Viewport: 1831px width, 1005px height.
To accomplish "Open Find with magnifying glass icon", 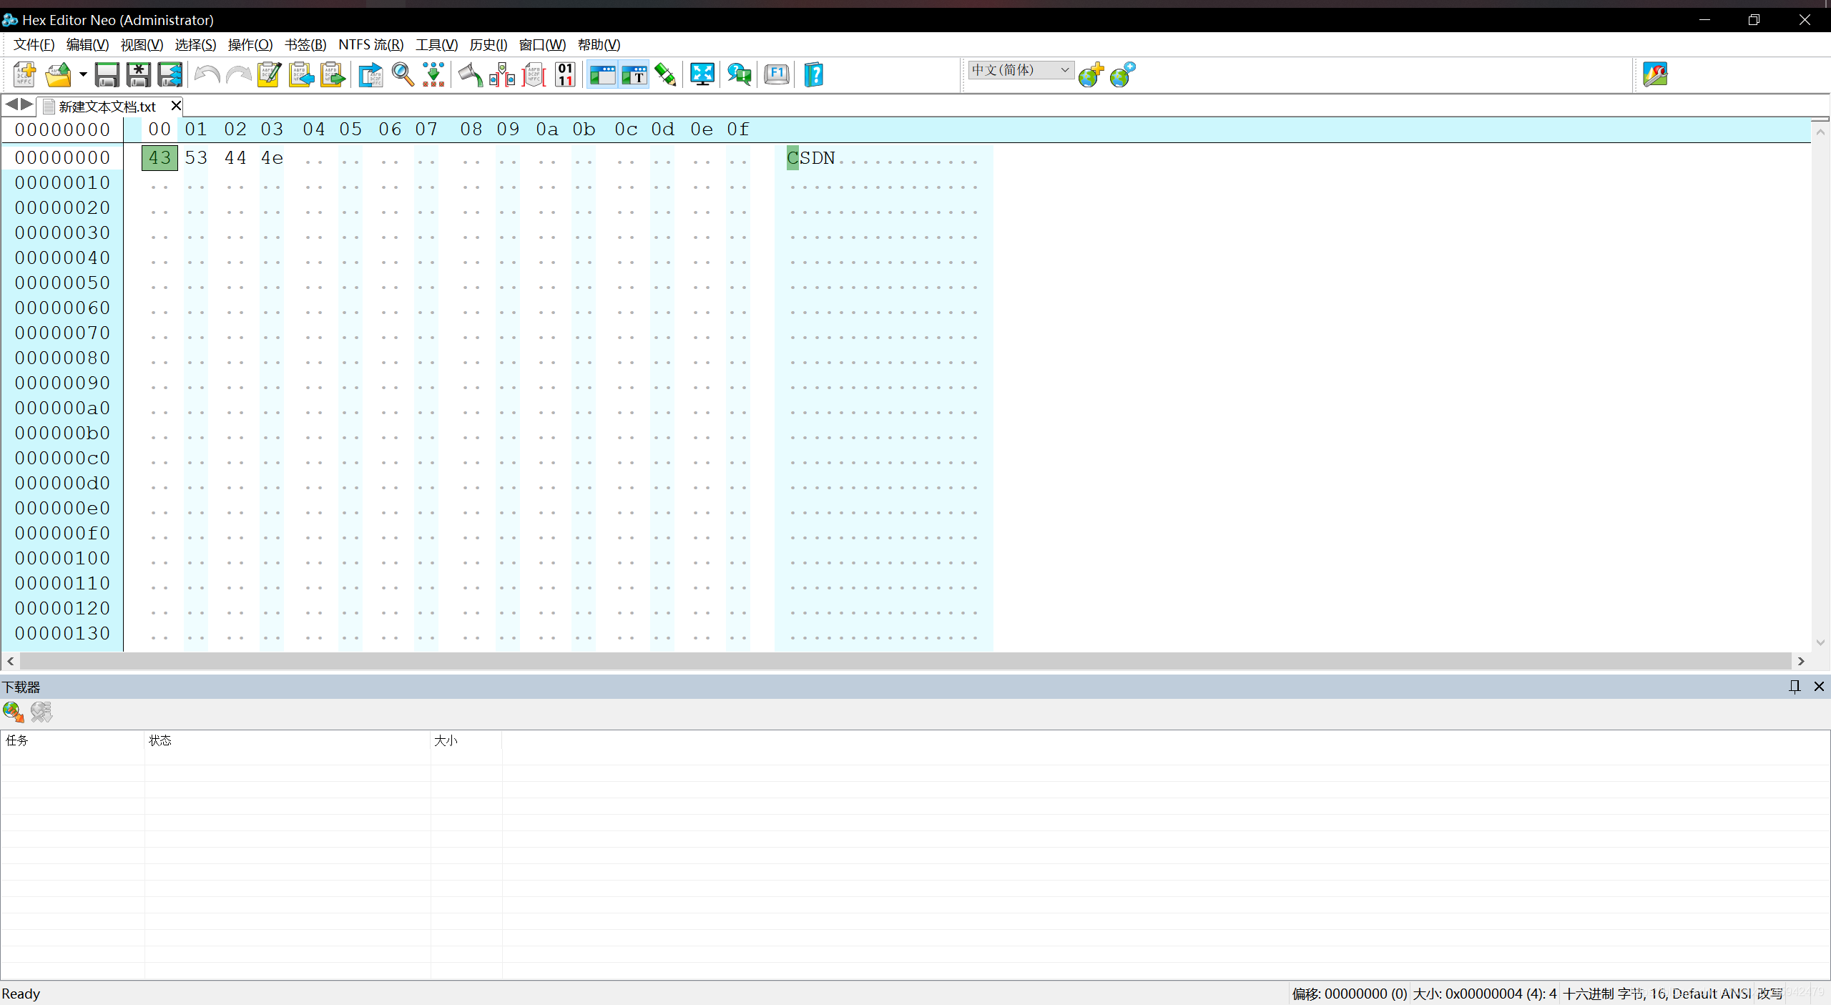I will click(403, 74).
